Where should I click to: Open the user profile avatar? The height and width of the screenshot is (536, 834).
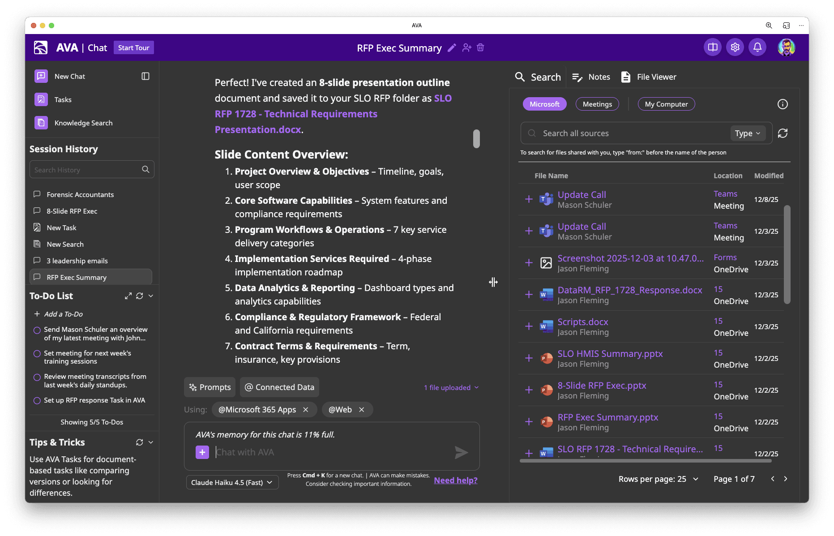[x=787, y=47]
